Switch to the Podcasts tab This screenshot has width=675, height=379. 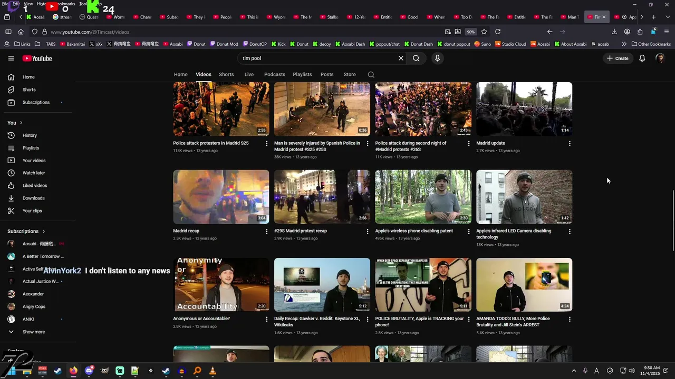(275, 75)
